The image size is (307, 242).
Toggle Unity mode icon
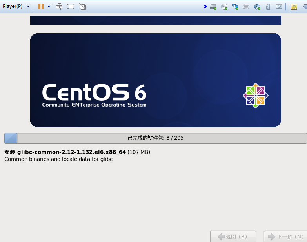click(83, 7)
